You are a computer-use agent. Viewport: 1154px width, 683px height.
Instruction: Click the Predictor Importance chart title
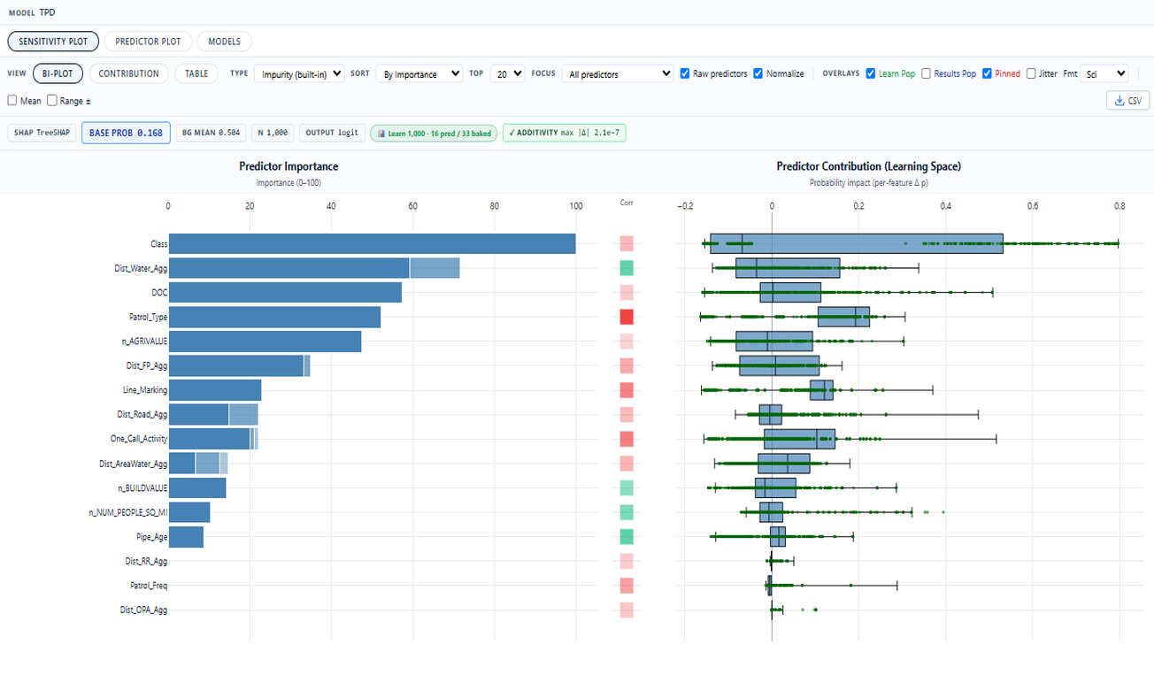pos(288,166)
